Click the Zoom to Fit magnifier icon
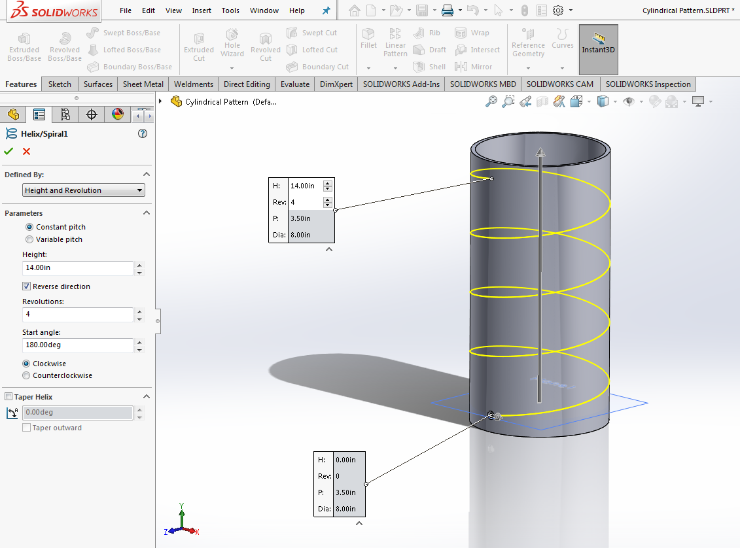740x548 pixels. click(x=491, y=101)
